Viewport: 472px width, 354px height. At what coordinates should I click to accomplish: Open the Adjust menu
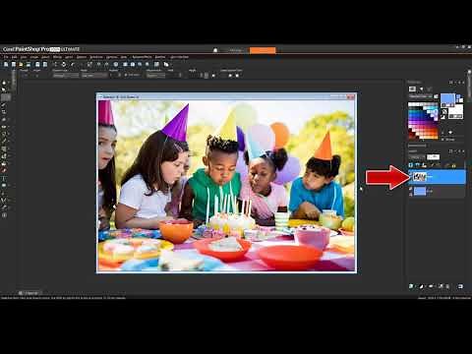[45, 57]
